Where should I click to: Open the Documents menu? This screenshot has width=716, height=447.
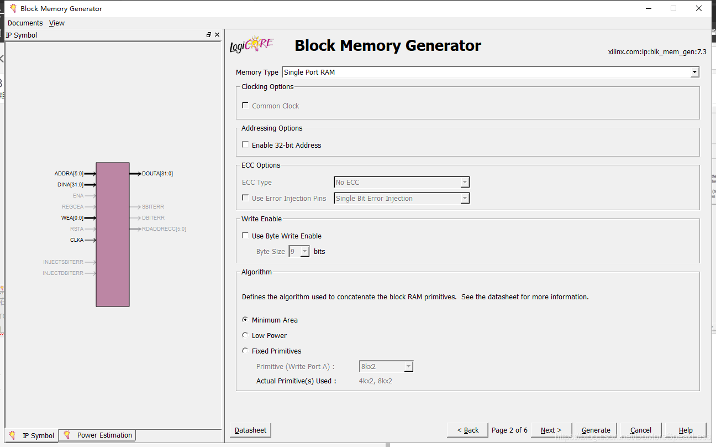coord(25,23)
